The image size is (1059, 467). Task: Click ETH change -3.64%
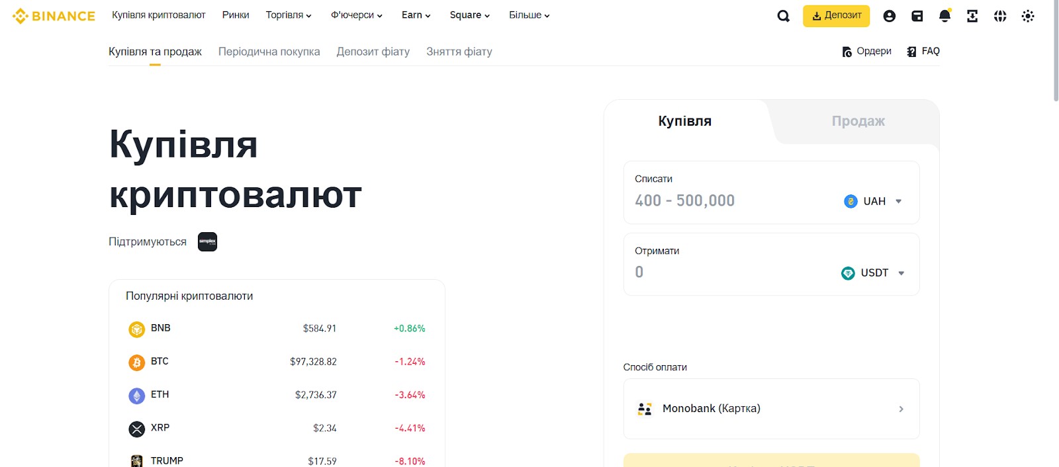[410, 395]
